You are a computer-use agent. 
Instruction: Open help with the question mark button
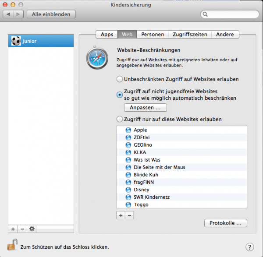tap(250, 247)
